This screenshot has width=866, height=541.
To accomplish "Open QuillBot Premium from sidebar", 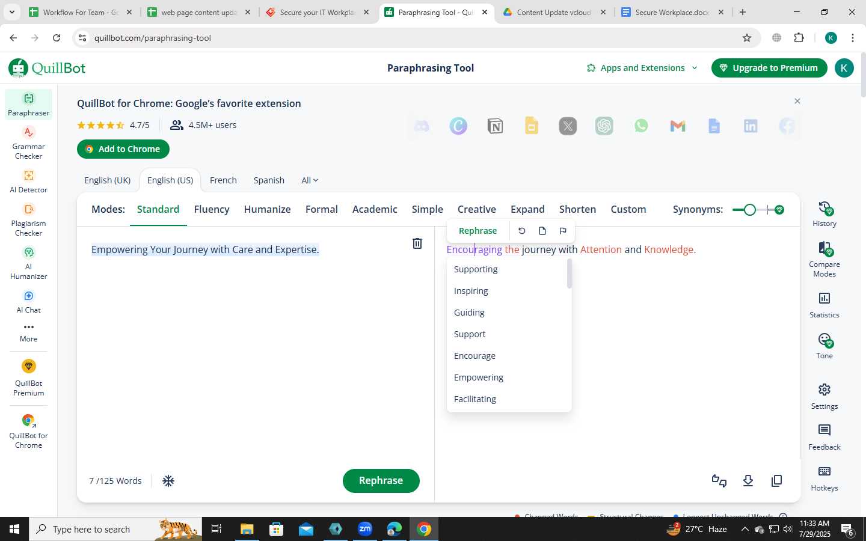I will pos(28,378).
